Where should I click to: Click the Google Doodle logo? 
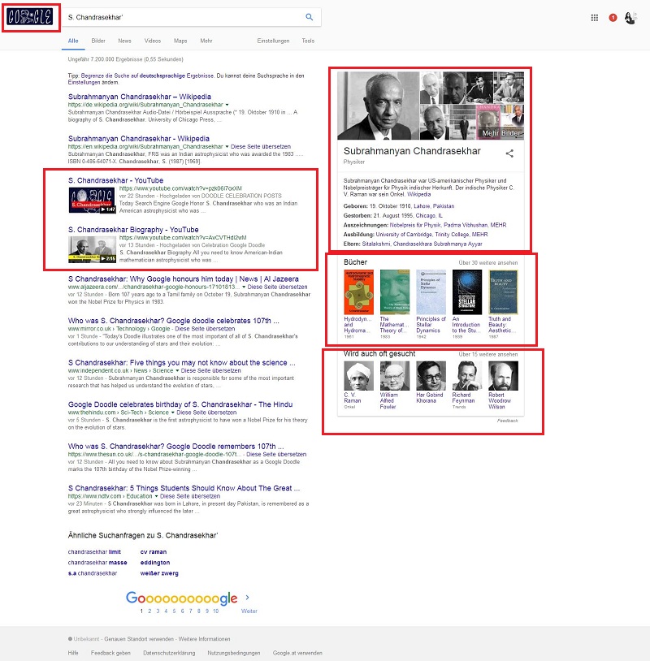point(30,17)
